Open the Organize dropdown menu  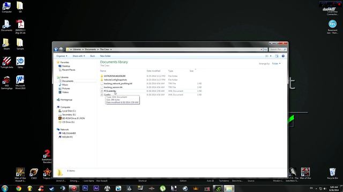pos(62,56)
